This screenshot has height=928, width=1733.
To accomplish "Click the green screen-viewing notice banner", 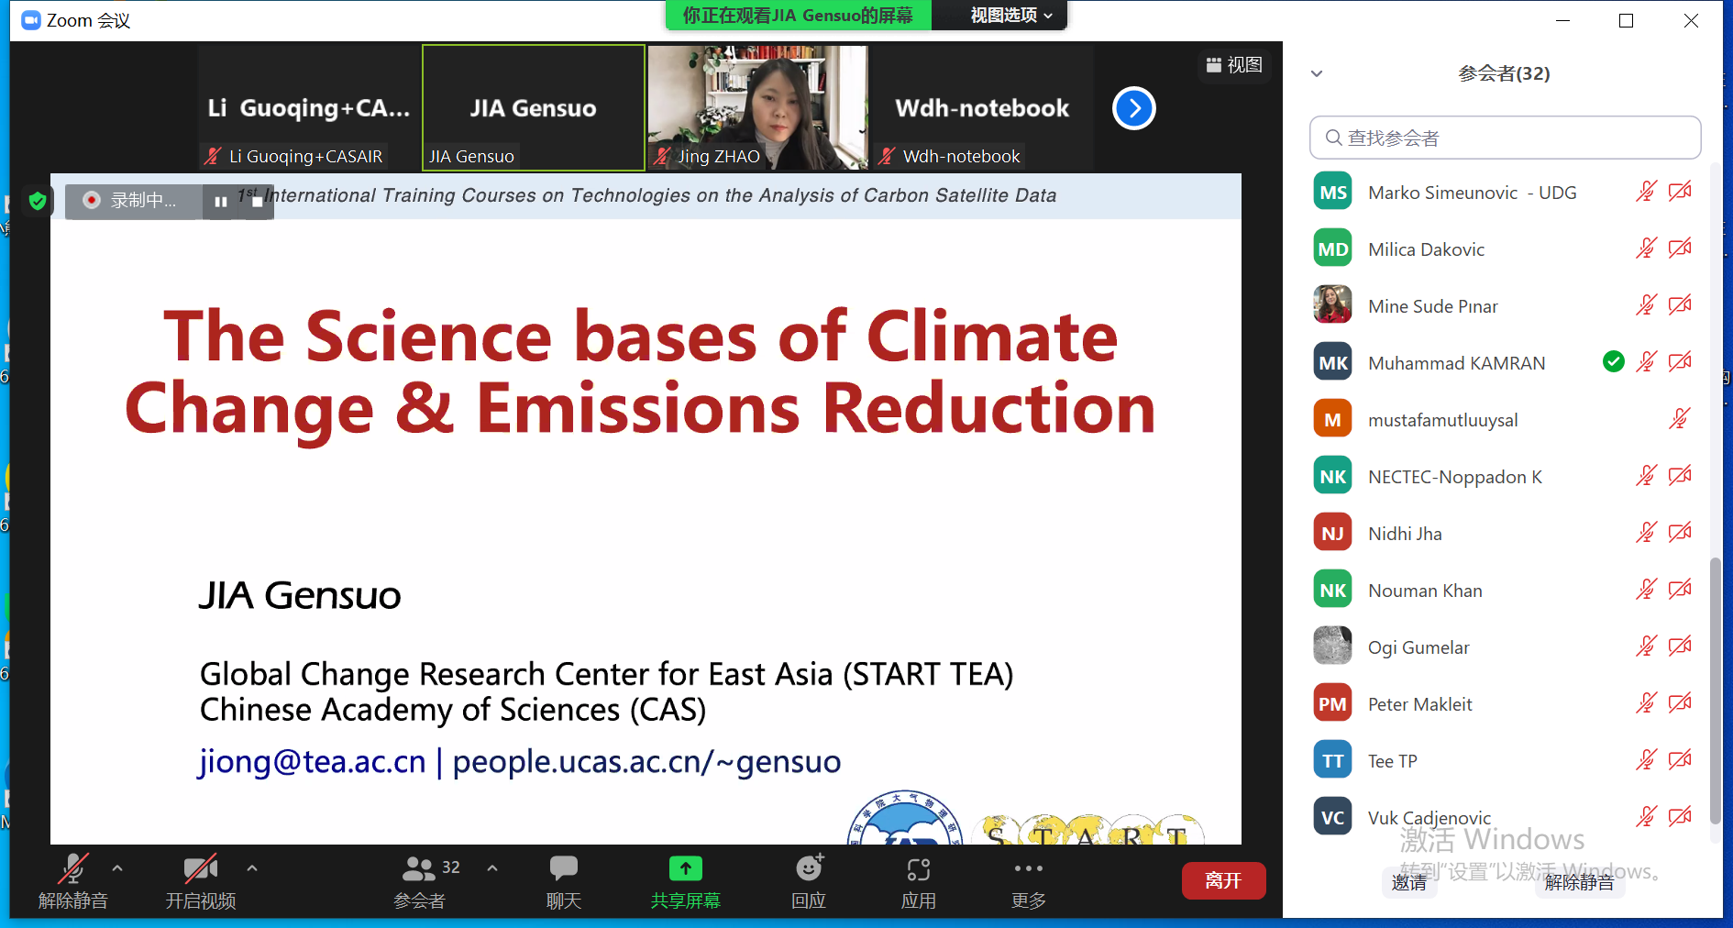I will click(x=798, y=16).
